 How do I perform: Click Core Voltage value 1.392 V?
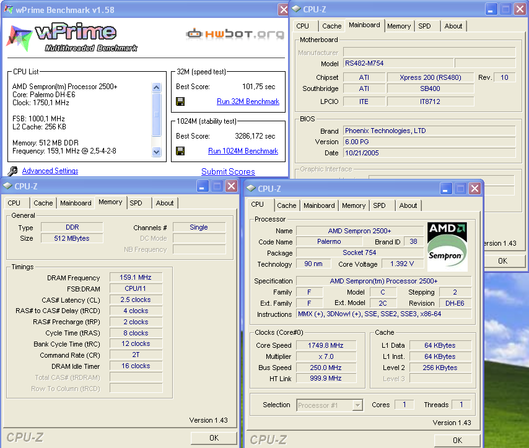point(402,264)
